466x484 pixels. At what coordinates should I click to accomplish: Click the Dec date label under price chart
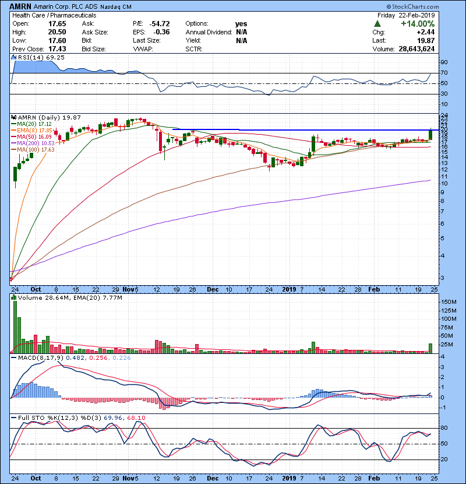tap(213, 289)
